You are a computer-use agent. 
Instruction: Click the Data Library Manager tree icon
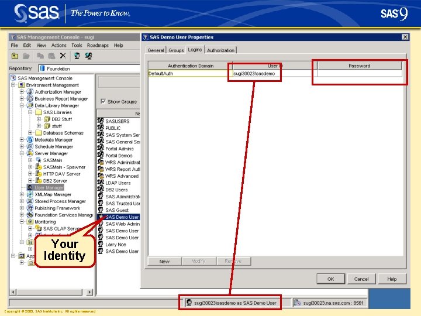[30, 105]
